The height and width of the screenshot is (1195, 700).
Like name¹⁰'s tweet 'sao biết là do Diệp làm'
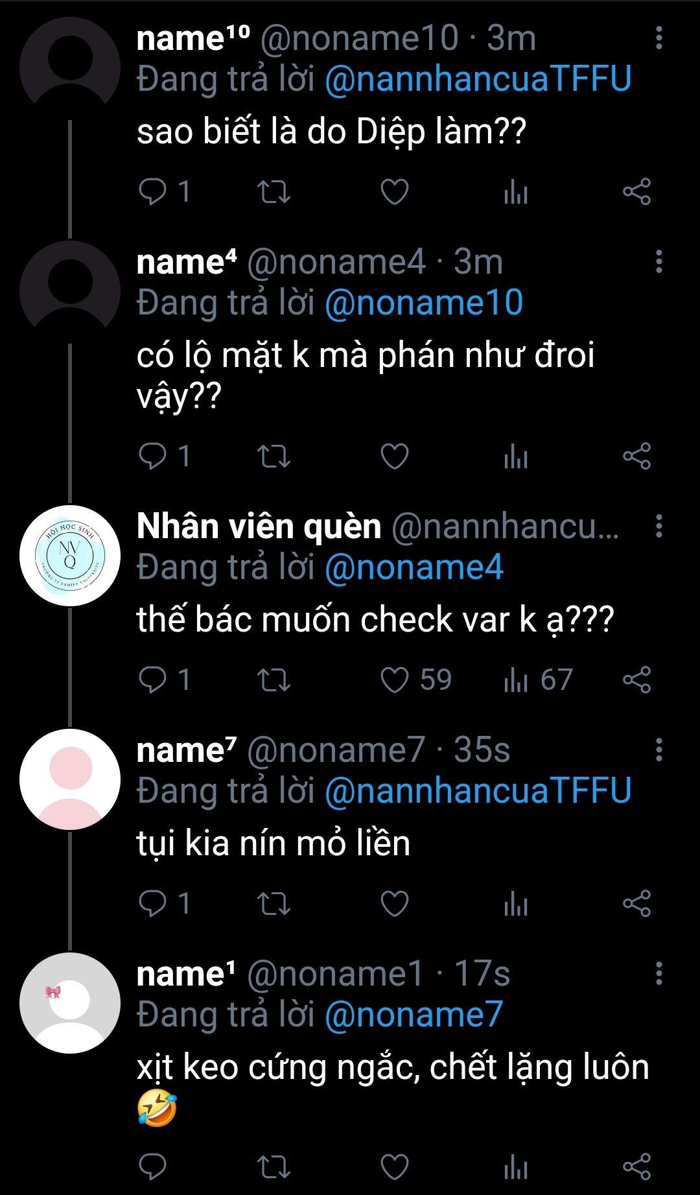coord(394,192)
